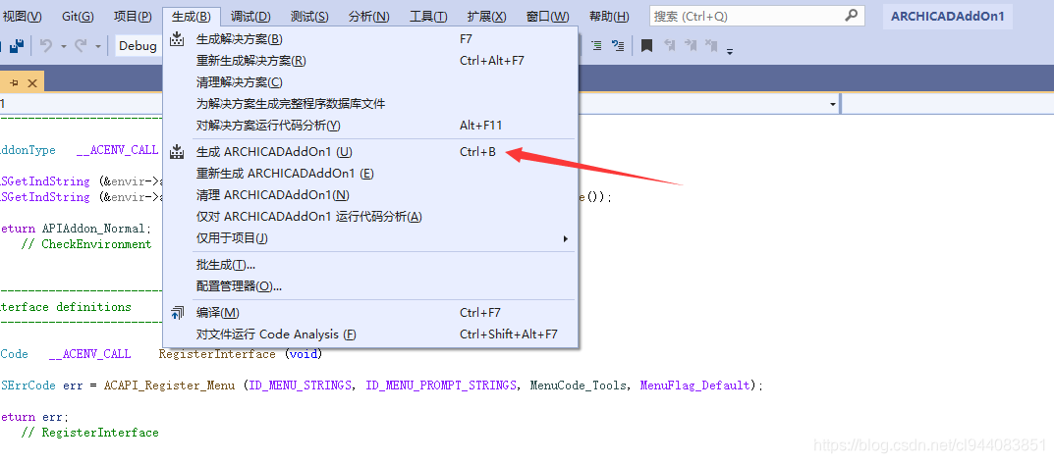Select 重新生成 ARCHICADAddOn1 (E)
This screenshot has width=1054, height=463.
[370, 174]
